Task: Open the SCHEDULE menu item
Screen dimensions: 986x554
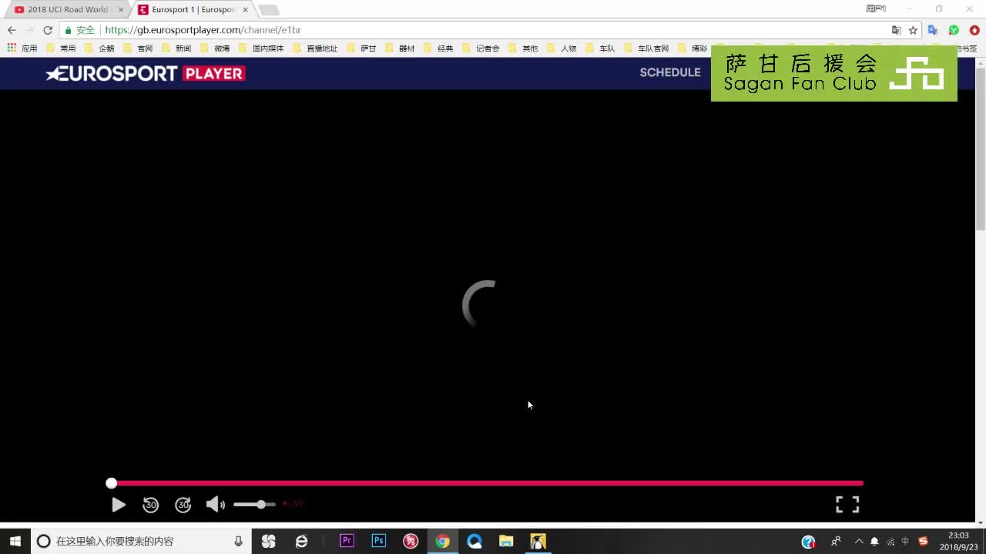Action: (669, 72)
